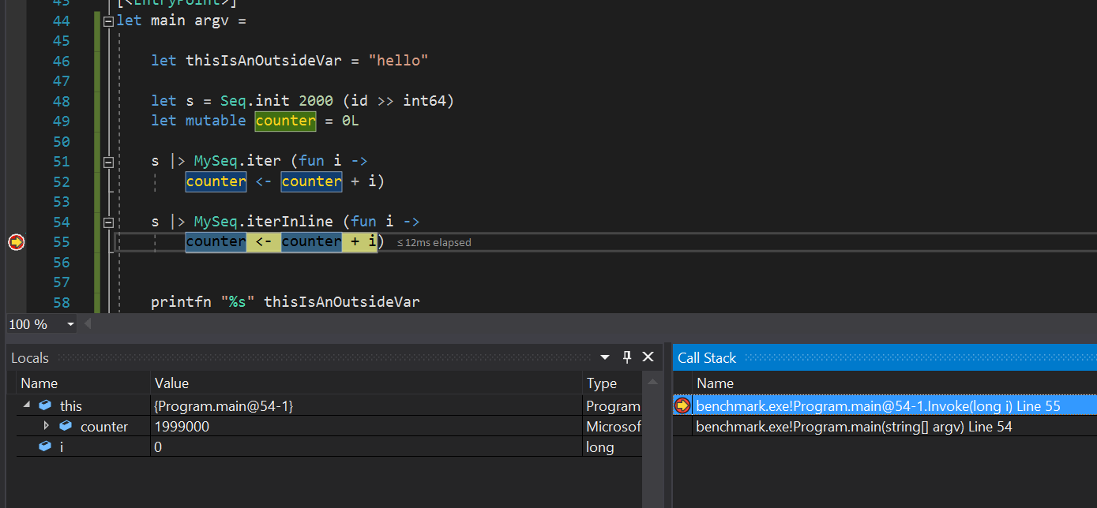Select the cube icon beside 'counter' local
This screenshot has height=508, width=1097.
pyautogui.click(x=66, y=426)
